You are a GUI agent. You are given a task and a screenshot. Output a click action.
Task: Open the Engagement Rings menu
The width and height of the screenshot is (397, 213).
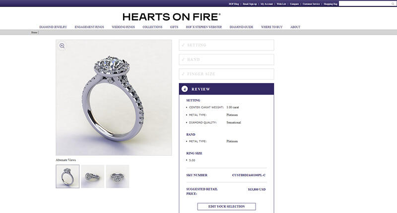point(89,27)
